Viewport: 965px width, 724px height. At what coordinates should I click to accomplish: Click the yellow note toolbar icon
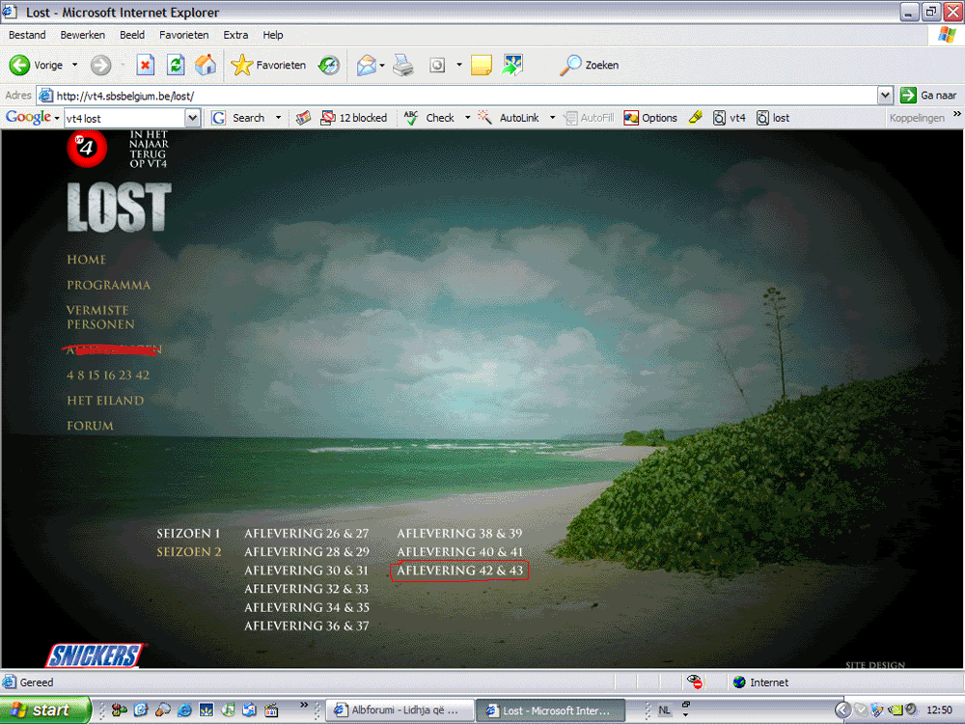(482, 65)
